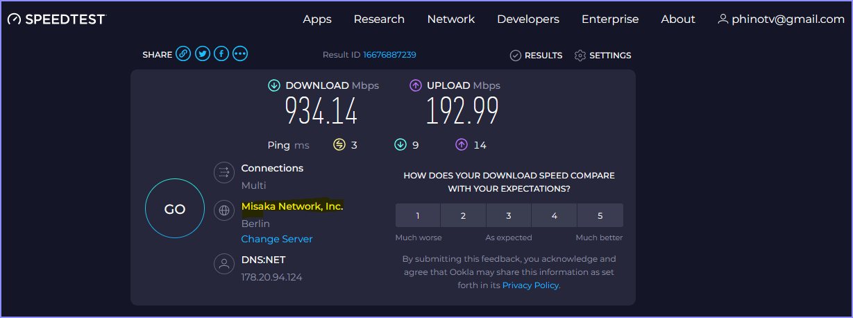Click the server globe icon
This screenshot has height=318, width=853.
click(x=223, y=210)
